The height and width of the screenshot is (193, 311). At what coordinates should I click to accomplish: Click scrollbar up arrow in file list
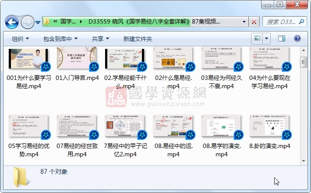304,50
